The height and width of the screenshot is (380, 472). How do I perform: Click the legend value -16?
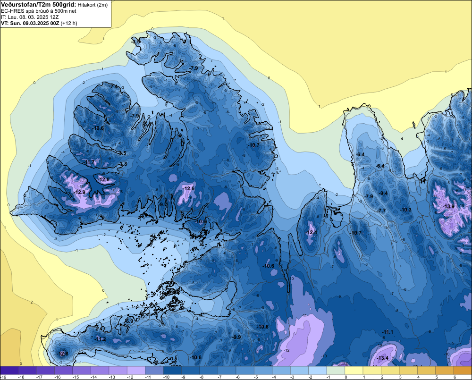(58, 377)
